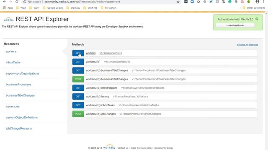Open the Google Co Lab bookmark folder
This screenshot has width=268, height=150.
[53, 8]
